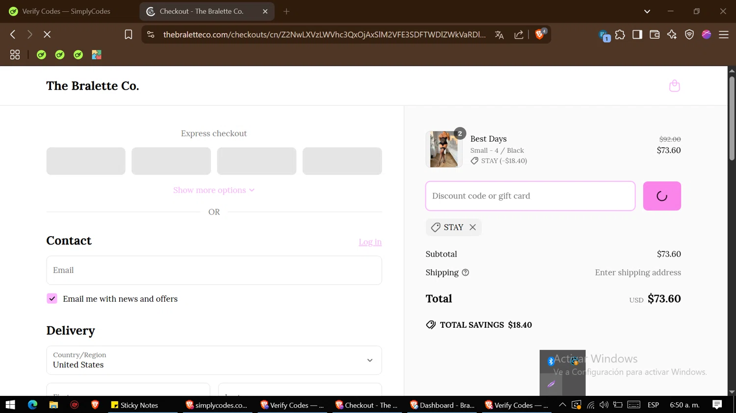
Task: Open Brave VPN shield icon
Action: (x=689, y=34)
